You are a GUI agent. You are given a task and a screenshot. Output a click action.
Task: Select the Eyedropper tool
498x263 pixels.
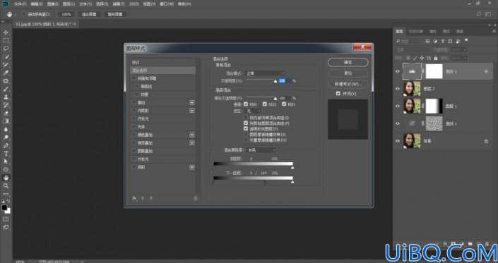(6, 73)
